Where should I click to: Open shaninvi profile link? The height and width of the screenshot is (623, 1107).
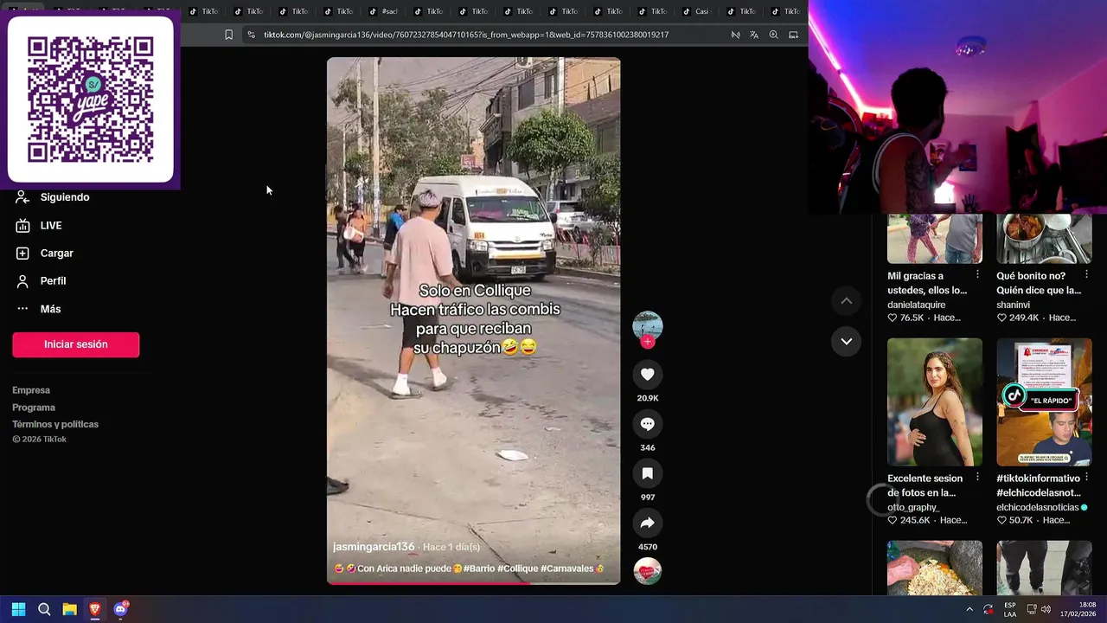tap(1015, 305)
